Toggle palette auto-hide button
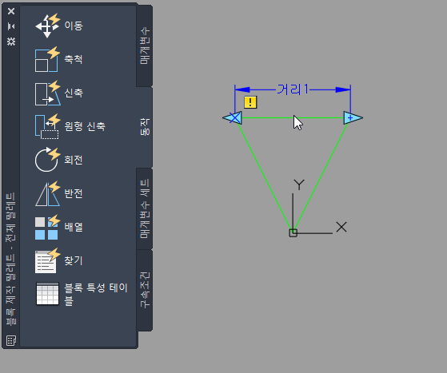This screenshot has height=373, width=447. [11, 26]
